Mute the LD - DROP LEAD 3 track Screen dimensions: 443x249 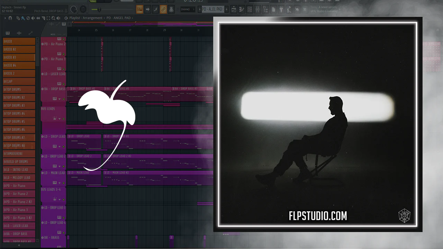pos(64,218)
